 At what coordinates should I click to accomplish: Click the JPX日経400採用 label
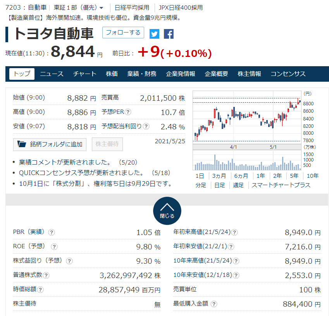[181, 8]
